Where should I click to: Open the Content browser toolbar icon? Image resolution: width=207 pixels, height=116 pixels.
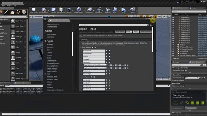click(53, 10)
